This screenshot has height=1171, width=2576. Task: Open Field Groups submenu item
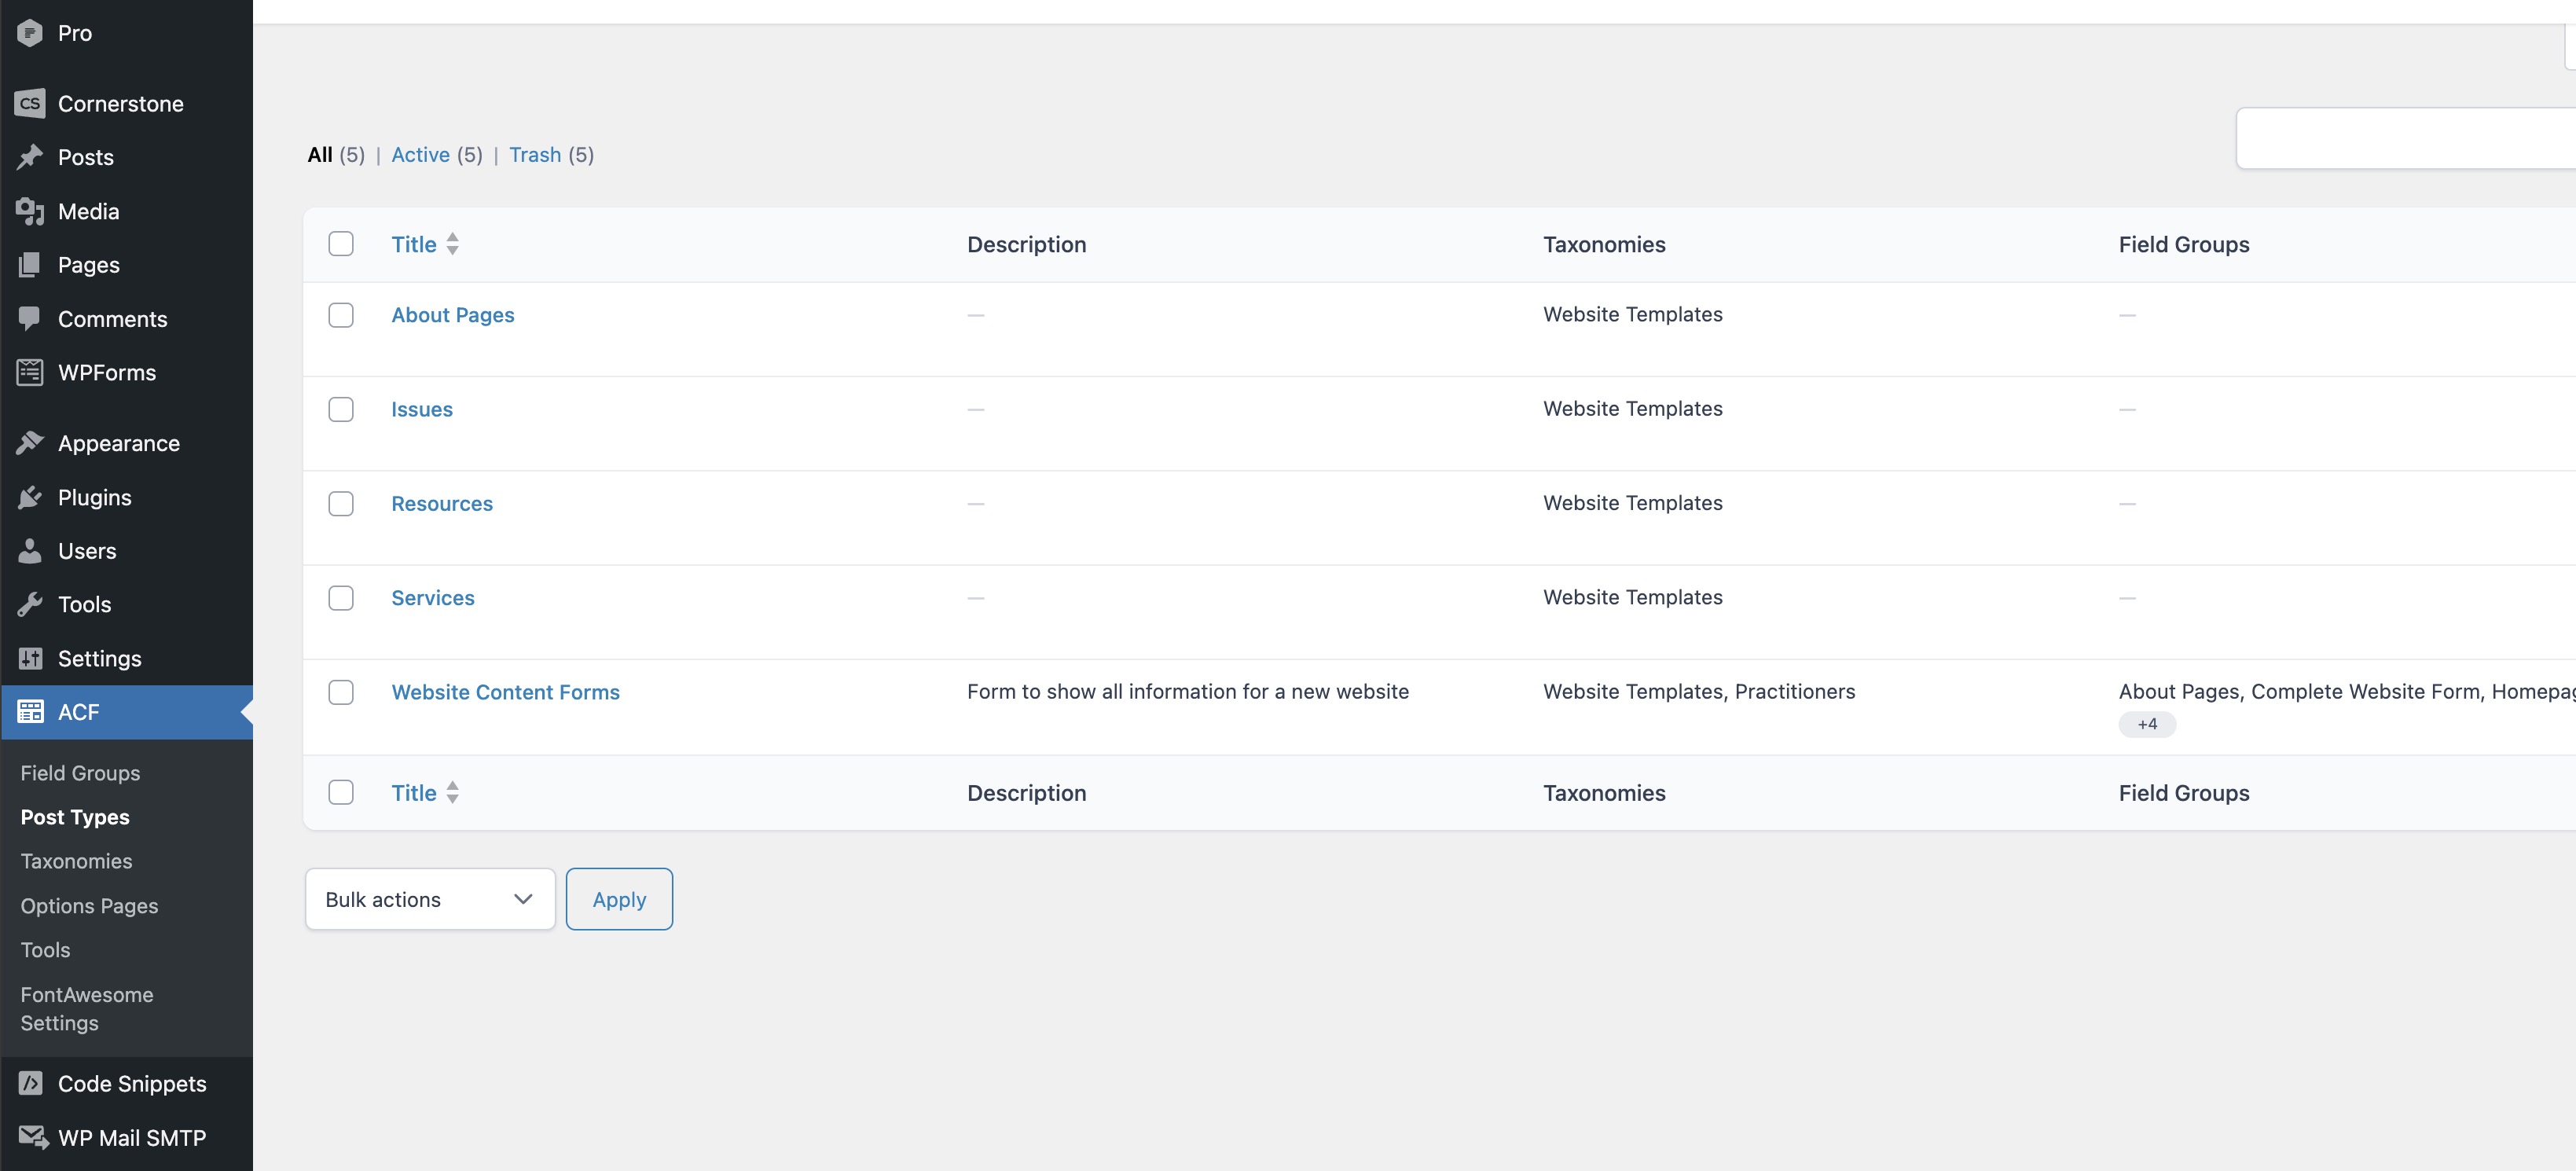[x=80, y=773]
